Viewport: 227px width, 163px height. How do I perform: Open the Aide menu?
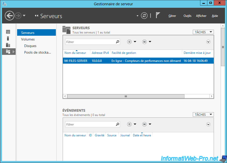click(215, 16)
